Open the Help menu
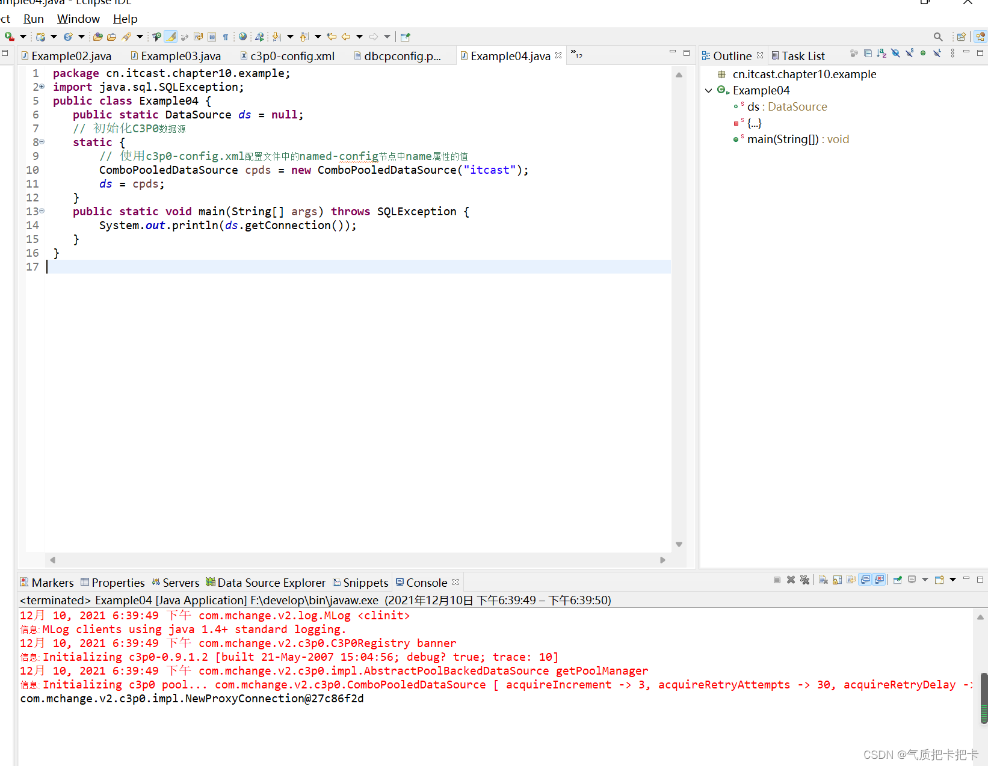 (x=125, y=19)
